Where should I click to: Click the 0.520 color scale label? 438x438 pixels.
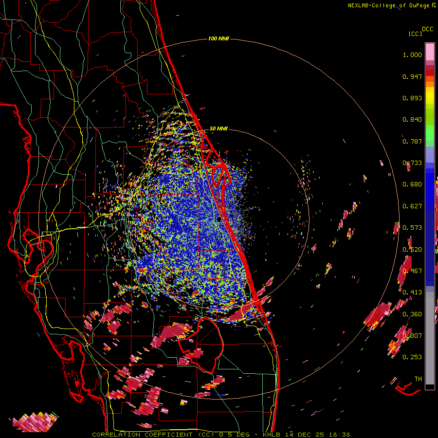(412, 250)
